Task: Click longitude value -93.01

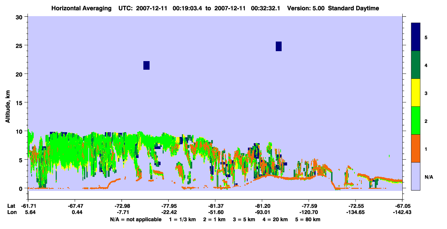Action: tap(262, 212)
